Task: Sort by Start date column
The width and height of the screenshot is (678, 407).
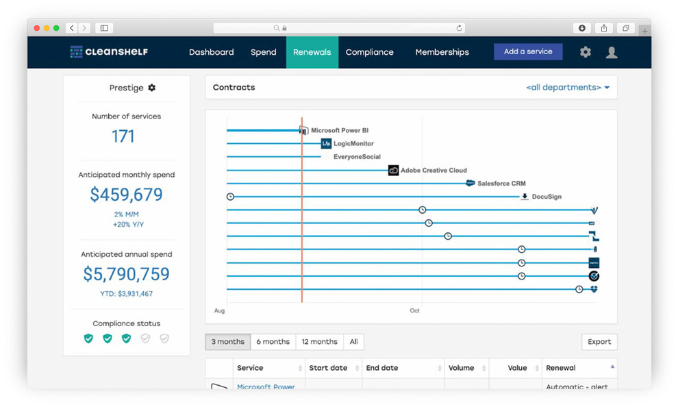Action: 334,368
